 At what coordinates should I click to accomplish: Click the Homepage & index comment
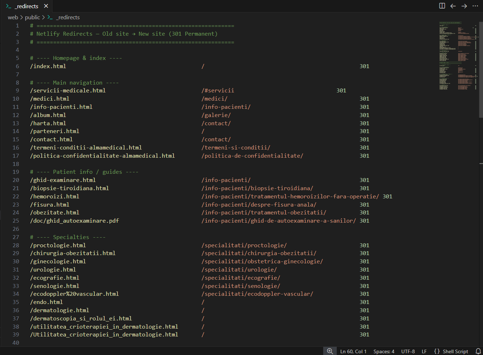coord(76,58)
